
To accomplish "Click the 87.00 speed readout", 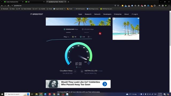I will point(79,64).
